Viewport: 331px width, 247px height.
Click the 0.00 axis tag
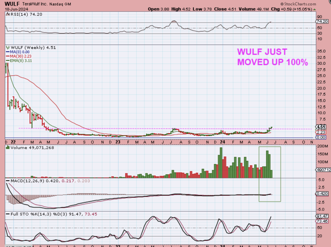click(x=321, y=137)
